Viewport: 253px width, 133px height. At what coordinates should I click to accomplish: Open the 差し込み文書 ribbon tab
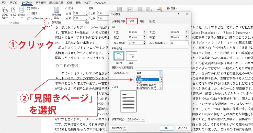56,3
